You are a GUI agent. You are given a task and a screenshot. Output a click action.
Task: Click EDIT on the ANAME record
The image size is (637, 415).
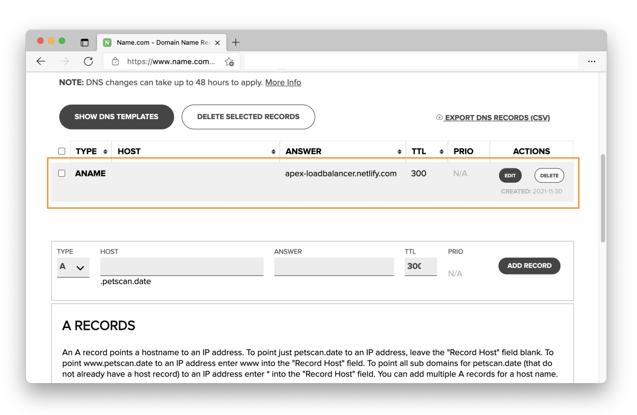pyautogui.click(x=510, y=175)
